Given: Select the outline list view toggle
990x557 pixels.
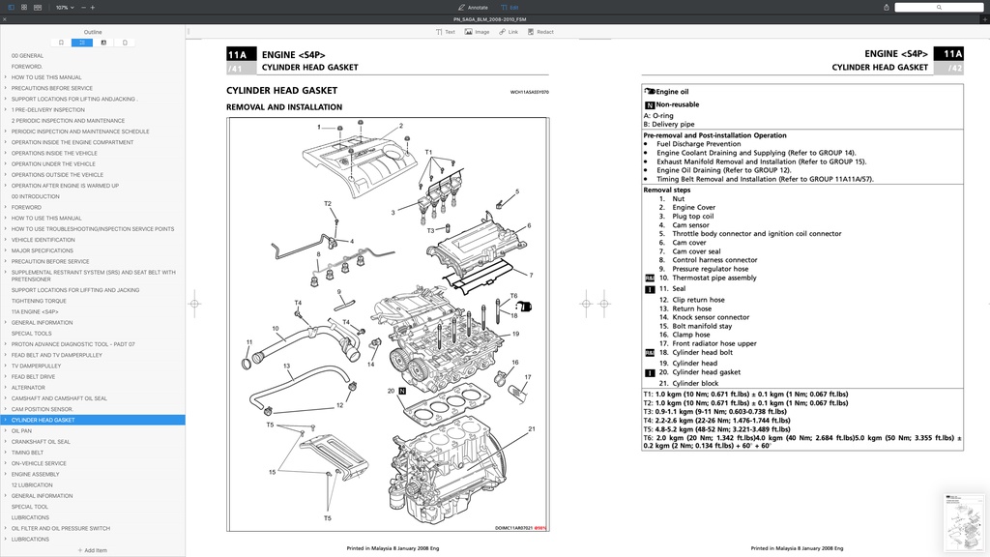Looking at the screenshot, I should coord(82,43).
